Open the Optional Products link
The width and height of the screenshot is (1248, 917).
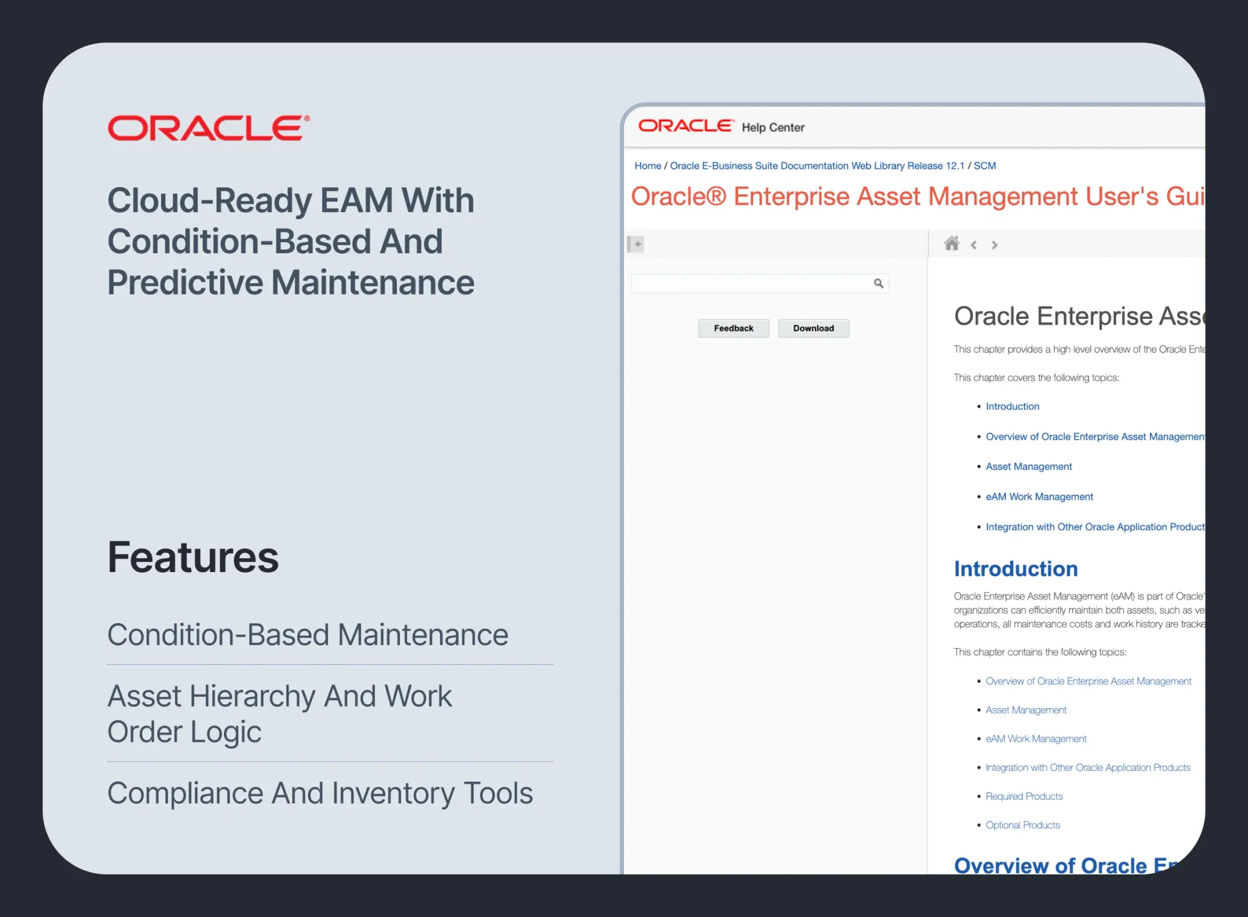click(1023, 825)
